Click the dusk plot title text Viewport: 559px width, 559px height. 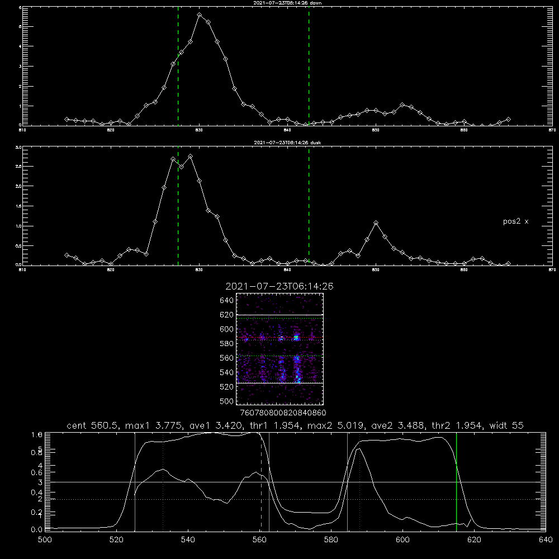coord(287,143)
